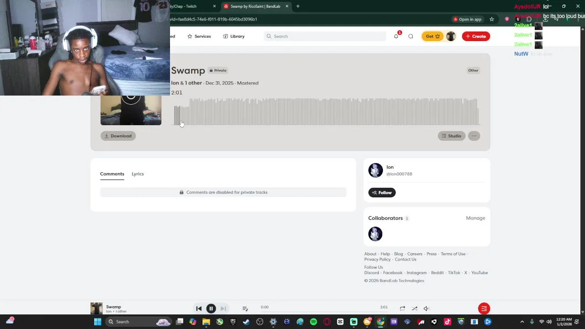585x329 pixels.
Task: Click the Other genre tag
Action: click(473, 70)
